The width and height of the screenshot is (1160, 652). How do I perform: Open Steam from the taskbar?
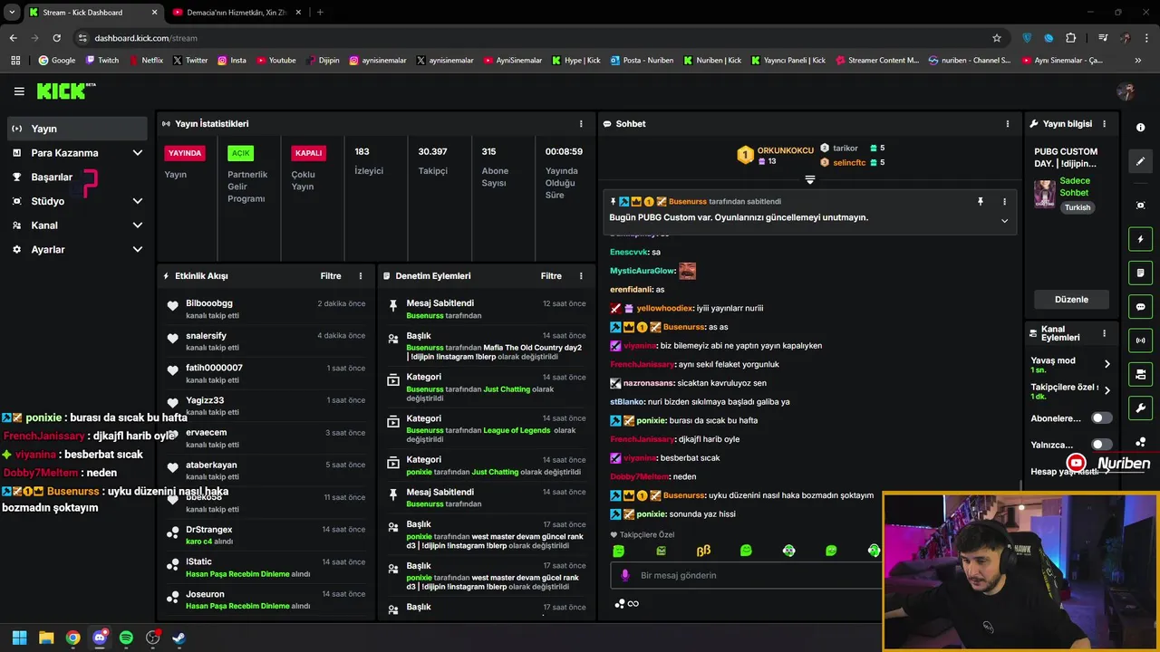[x=179, y=638]
